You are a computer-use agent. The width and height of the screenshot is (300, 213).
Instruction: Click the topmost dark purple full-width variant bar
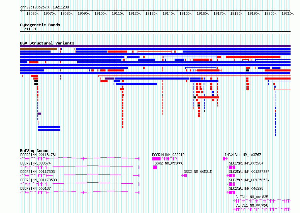155,46
